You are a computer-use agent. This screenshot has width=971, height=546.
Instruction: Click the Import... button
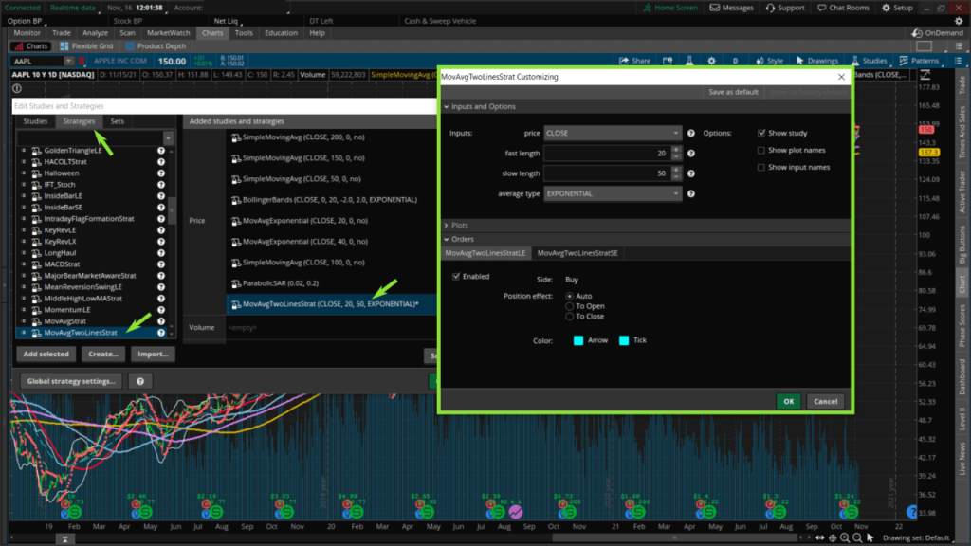[x=153, y=355]
